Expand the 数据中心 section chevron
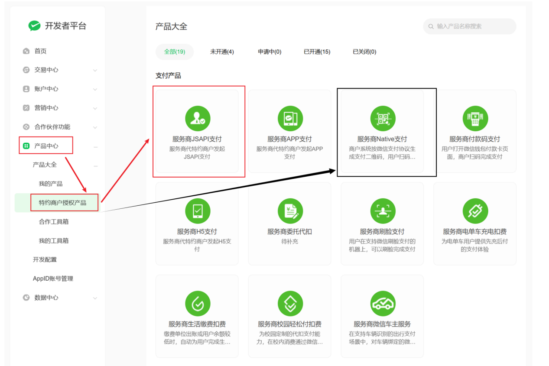The image size is (549, 366). pyautogui.click(x=95, y=298)
